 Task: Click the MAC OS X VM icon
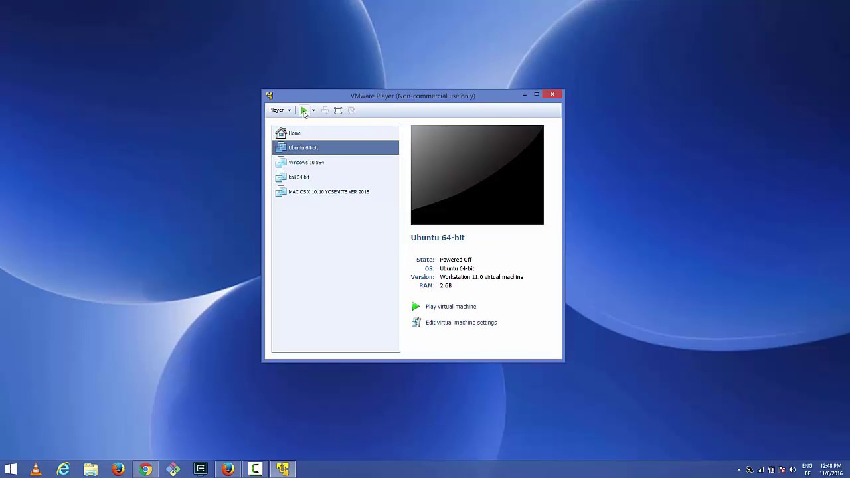pyautogui.click(x=281, y=191)
